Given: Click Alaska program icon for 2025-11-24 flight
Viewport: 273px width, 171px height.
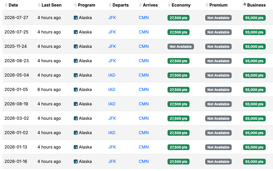Looking at the screenshot, I should point(76,47).
